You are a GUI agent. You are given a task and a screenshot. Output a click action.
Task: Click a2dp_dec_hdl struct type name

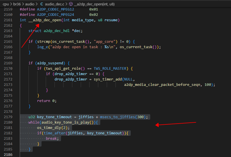[56, 31]
